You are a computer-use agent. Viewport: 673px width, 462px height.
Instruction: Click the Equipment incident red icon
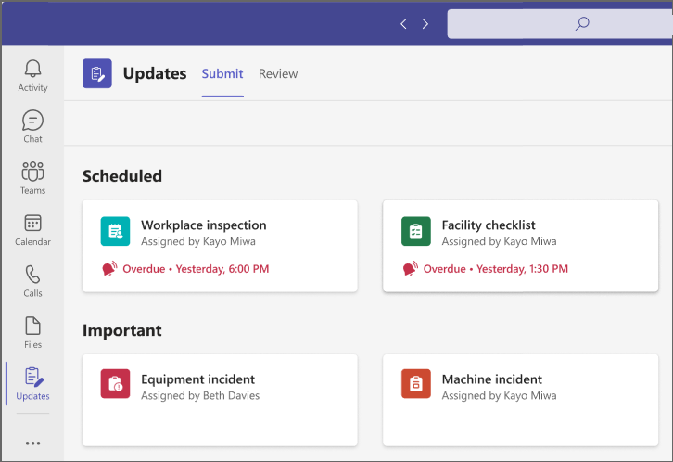pos(115,383)
